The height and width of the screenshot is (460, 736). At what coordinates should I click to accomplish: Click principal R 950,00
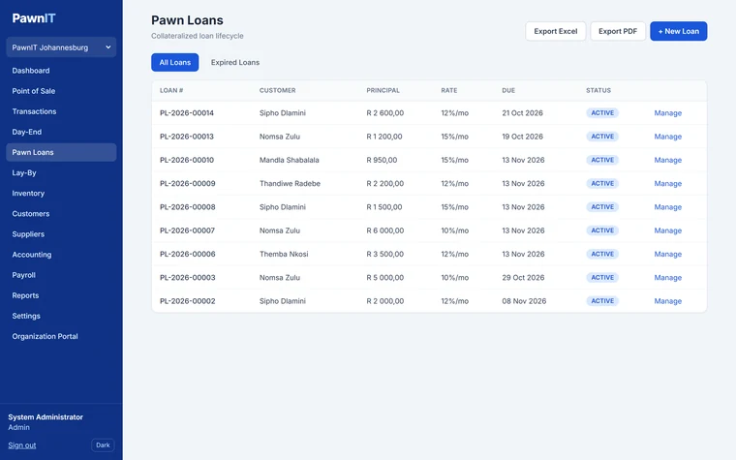(382, 160)
